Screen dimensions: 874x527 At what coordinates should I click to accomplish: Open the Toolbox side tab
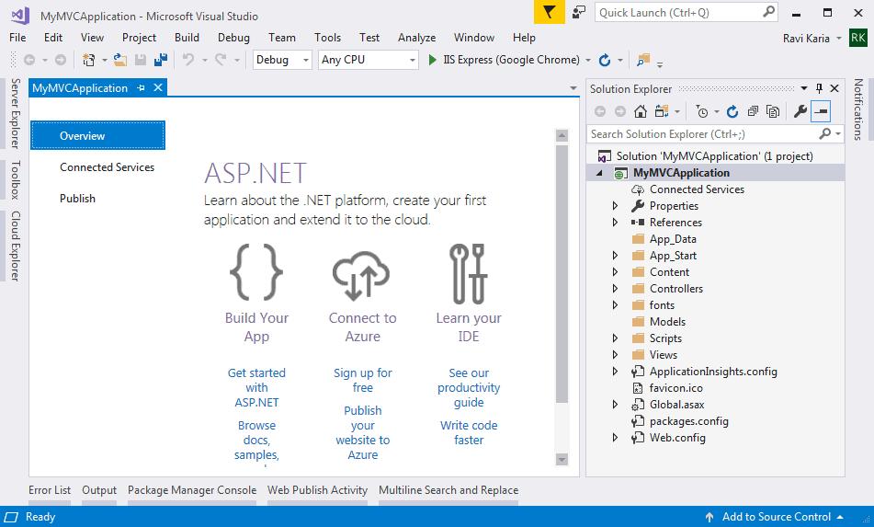click(16, 179)
